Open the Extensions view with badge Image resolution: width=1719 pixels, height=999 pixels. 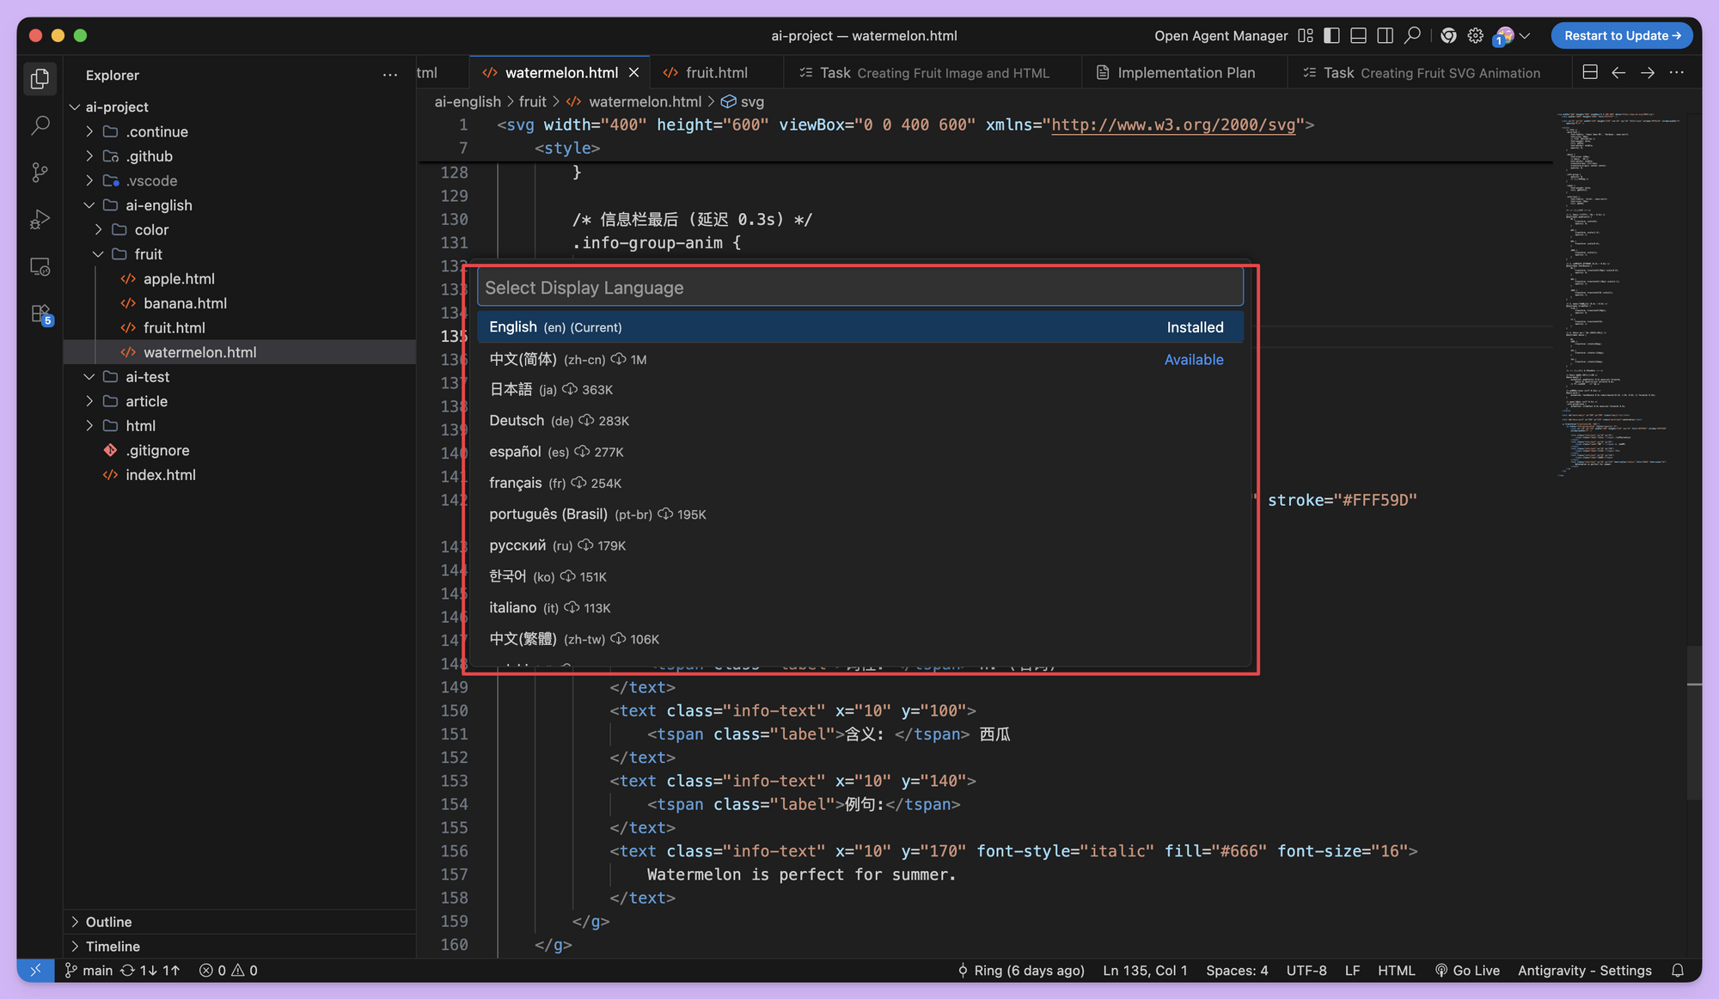point(40,314)
